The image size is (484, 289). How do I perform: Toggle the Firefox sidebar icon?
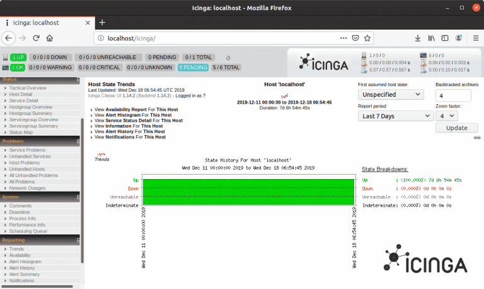pos(445,38)
